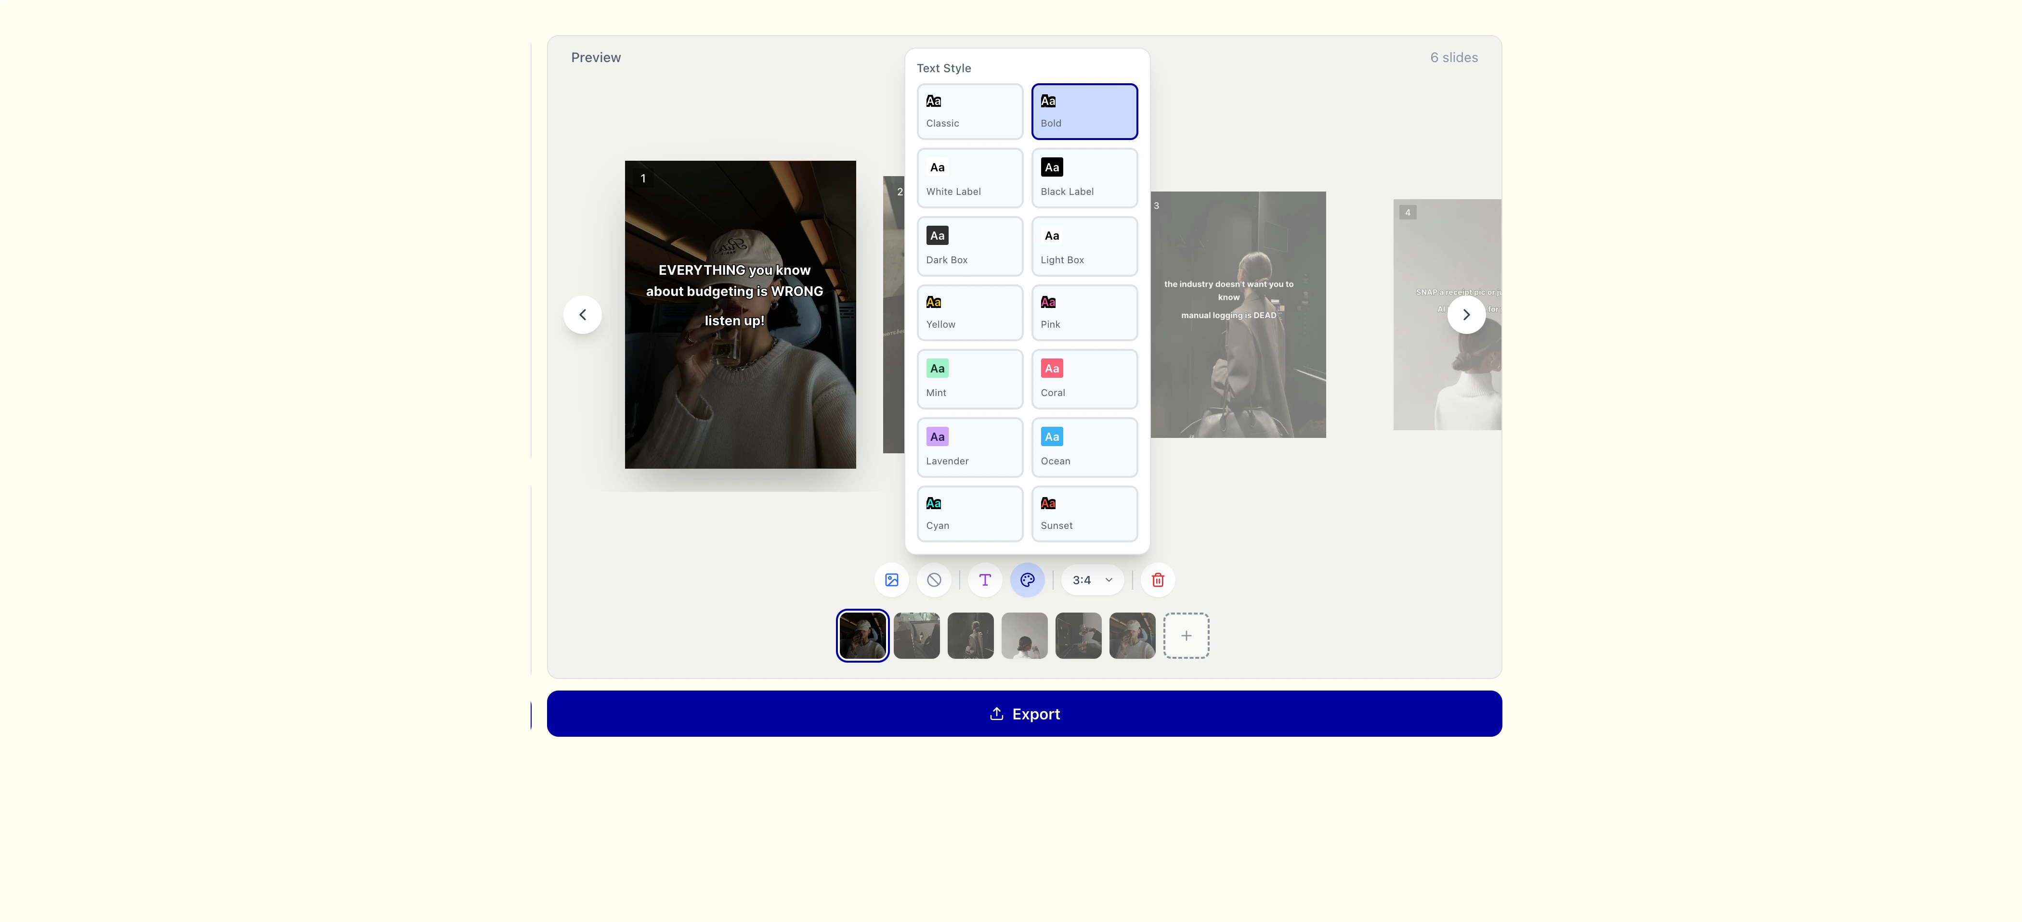Go to the previous slide arrow

click(x=582, y=315)
